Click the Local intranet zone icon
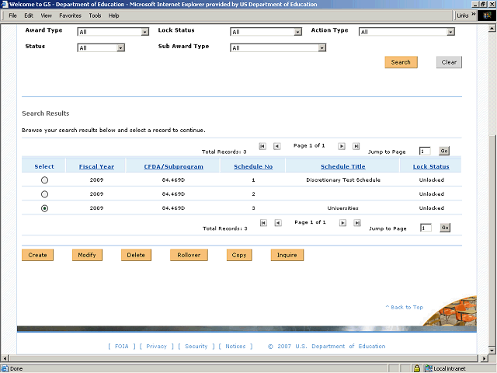The width and height of the screenshot is (497, 373). tap(428, 368)
